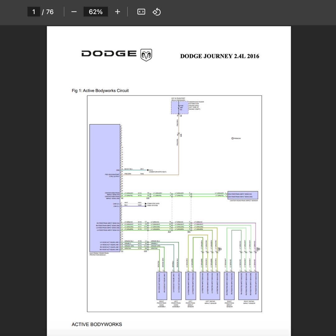This screenshot has height=336, width=336.
Task: Click the Right Pedestrian Impact Sensor block
Action: click(x=229, y=286)
